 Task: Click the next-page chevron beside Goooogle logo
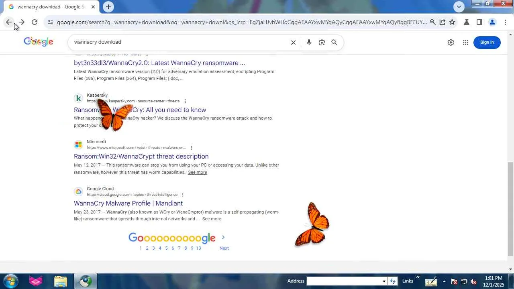(x=223, y=238)
